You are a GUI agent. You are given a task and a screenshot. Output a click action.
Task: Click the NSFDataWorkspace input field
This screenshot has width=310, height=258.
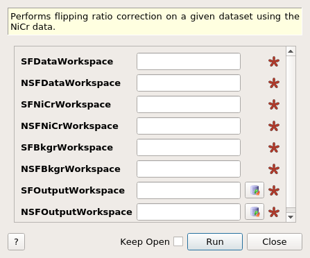189,83
